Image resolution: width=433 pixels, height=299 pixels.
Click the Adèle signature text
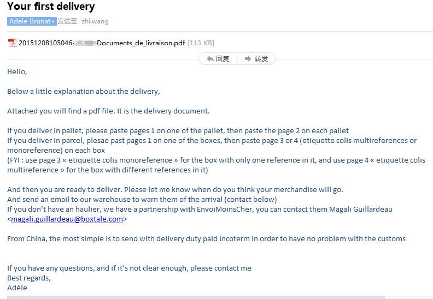tap(17, 288)
